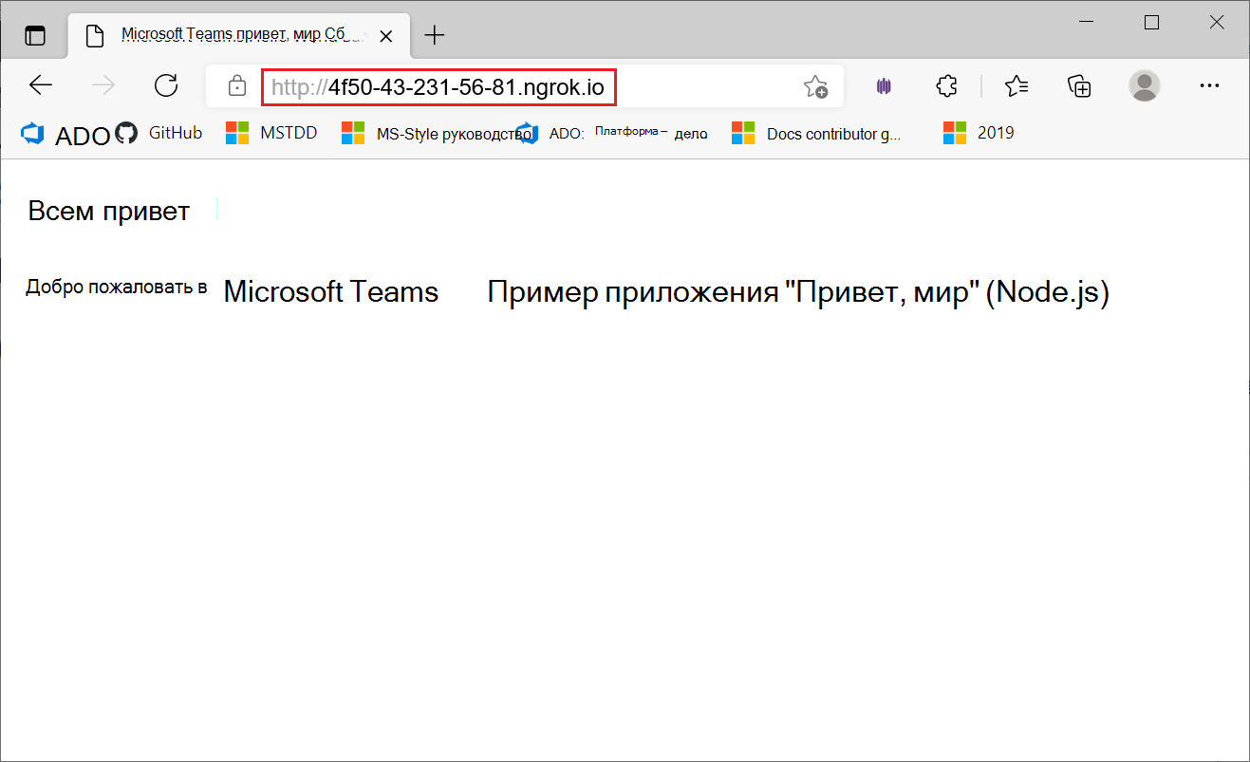Viewport: 1250px width, 762px height.
Task: Open the purple extension icon
Action: coord(885,86)
